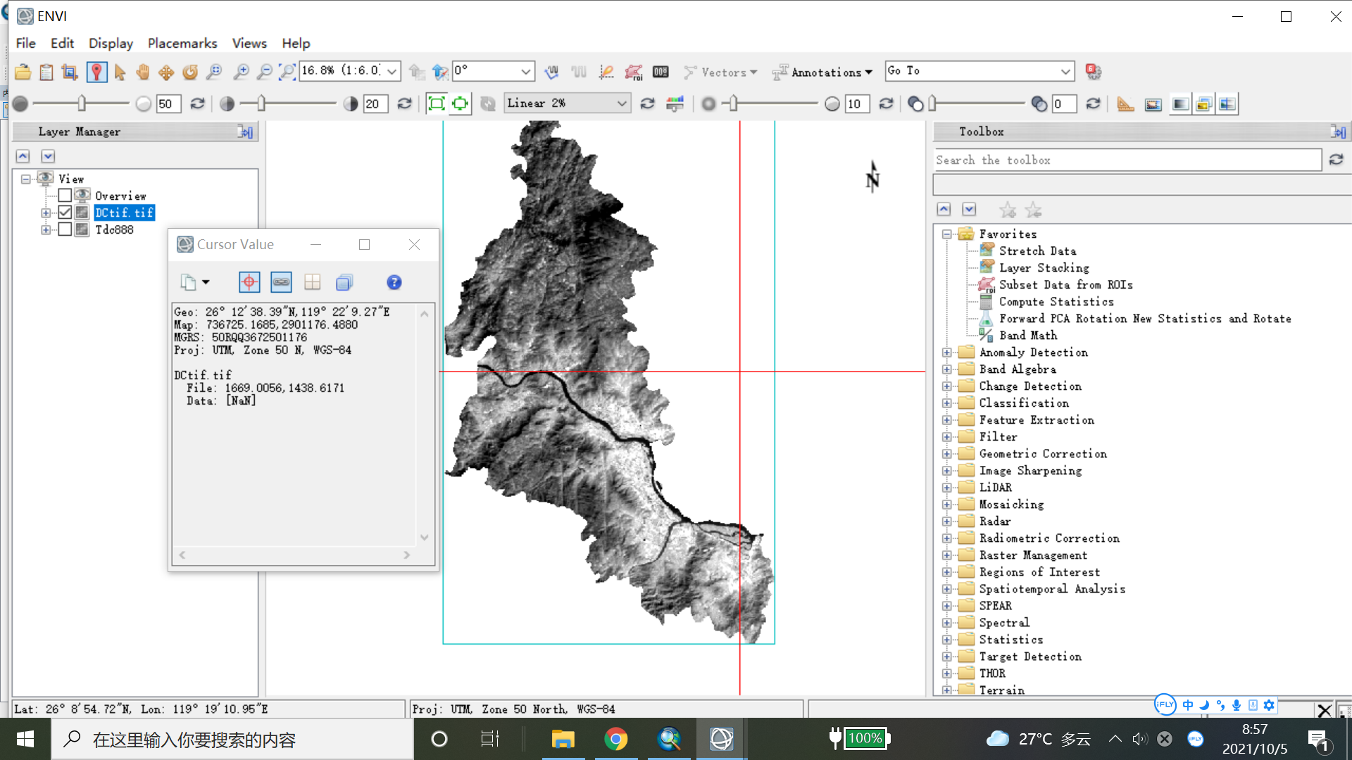Viewport: 1352px width, 760px height.
Task: Open the Display menu
Action: tap(111, 43)
